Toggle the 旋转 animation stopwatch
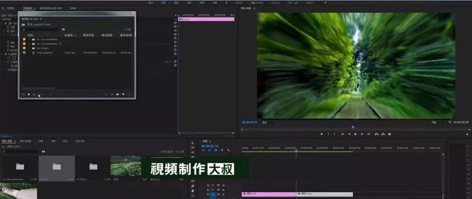472x199 pixels. (8, 43)
